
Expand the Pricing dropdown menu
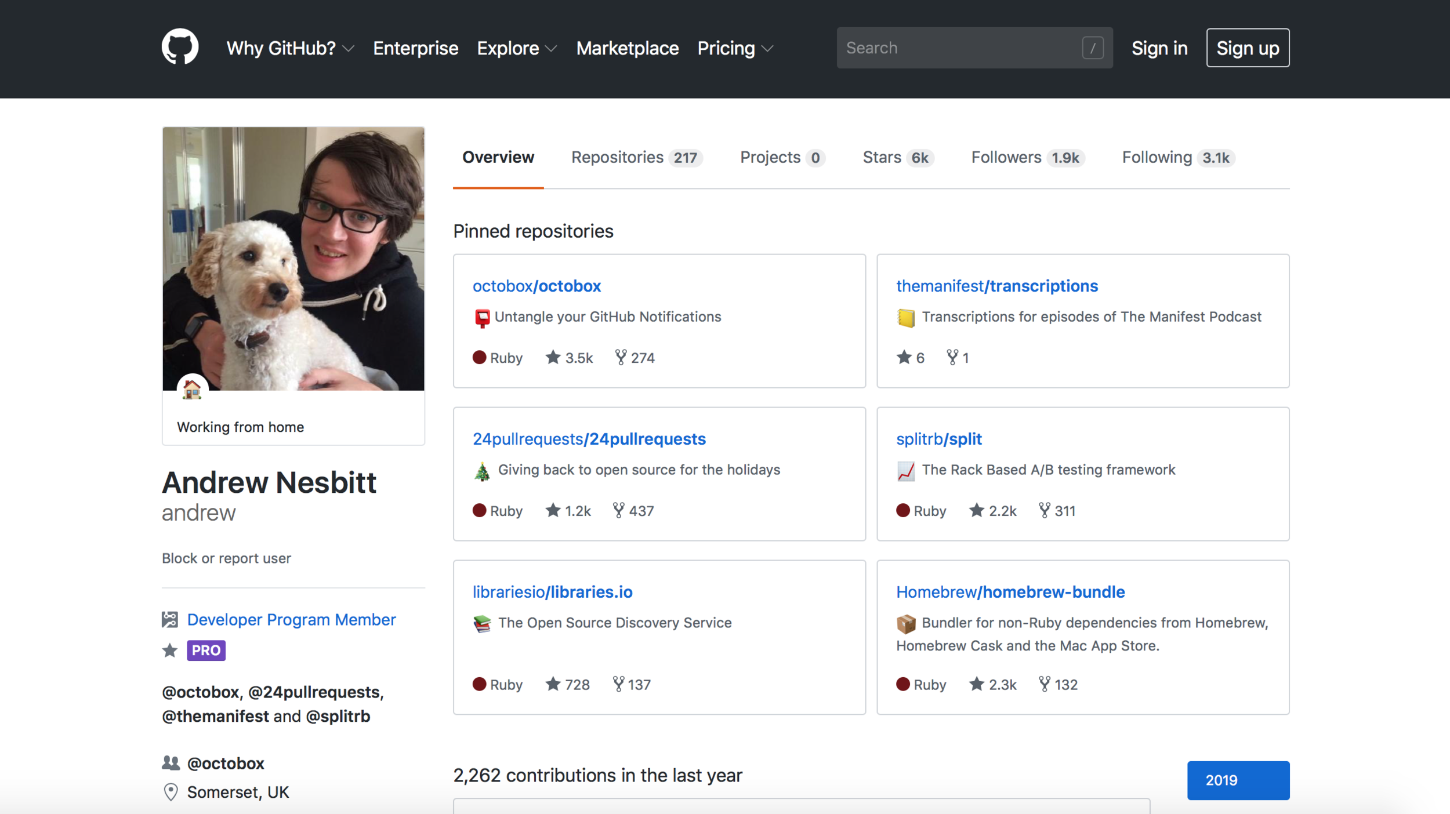coord(735,48)
